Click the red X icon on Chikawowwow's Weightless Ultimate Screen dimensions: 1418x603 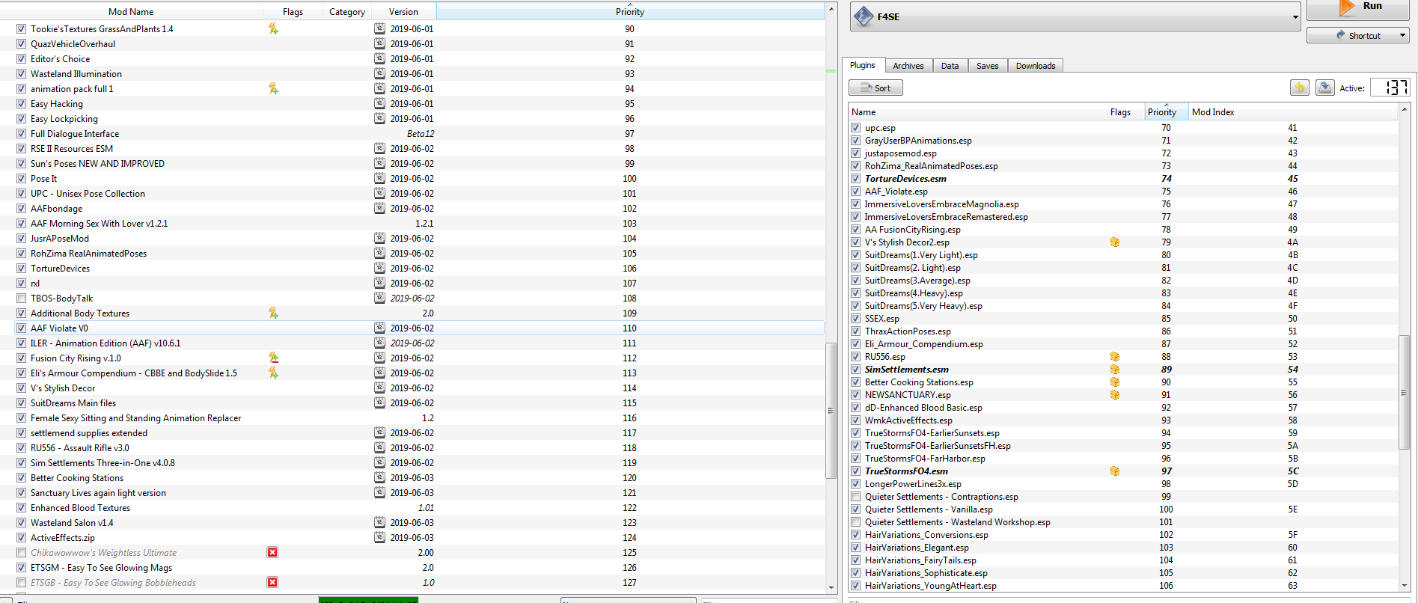pos(272,552)
